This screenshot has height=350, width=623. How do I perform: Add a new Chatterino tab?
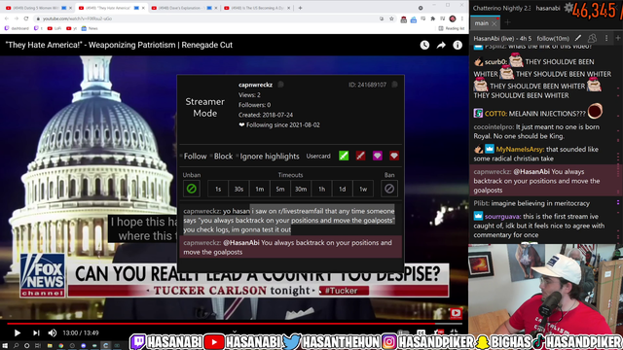click(507, 23)
